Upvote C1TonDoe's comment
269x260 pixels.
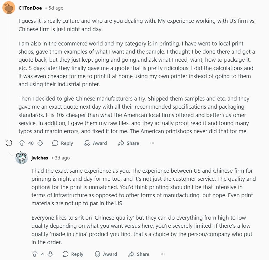click(22, 143)
